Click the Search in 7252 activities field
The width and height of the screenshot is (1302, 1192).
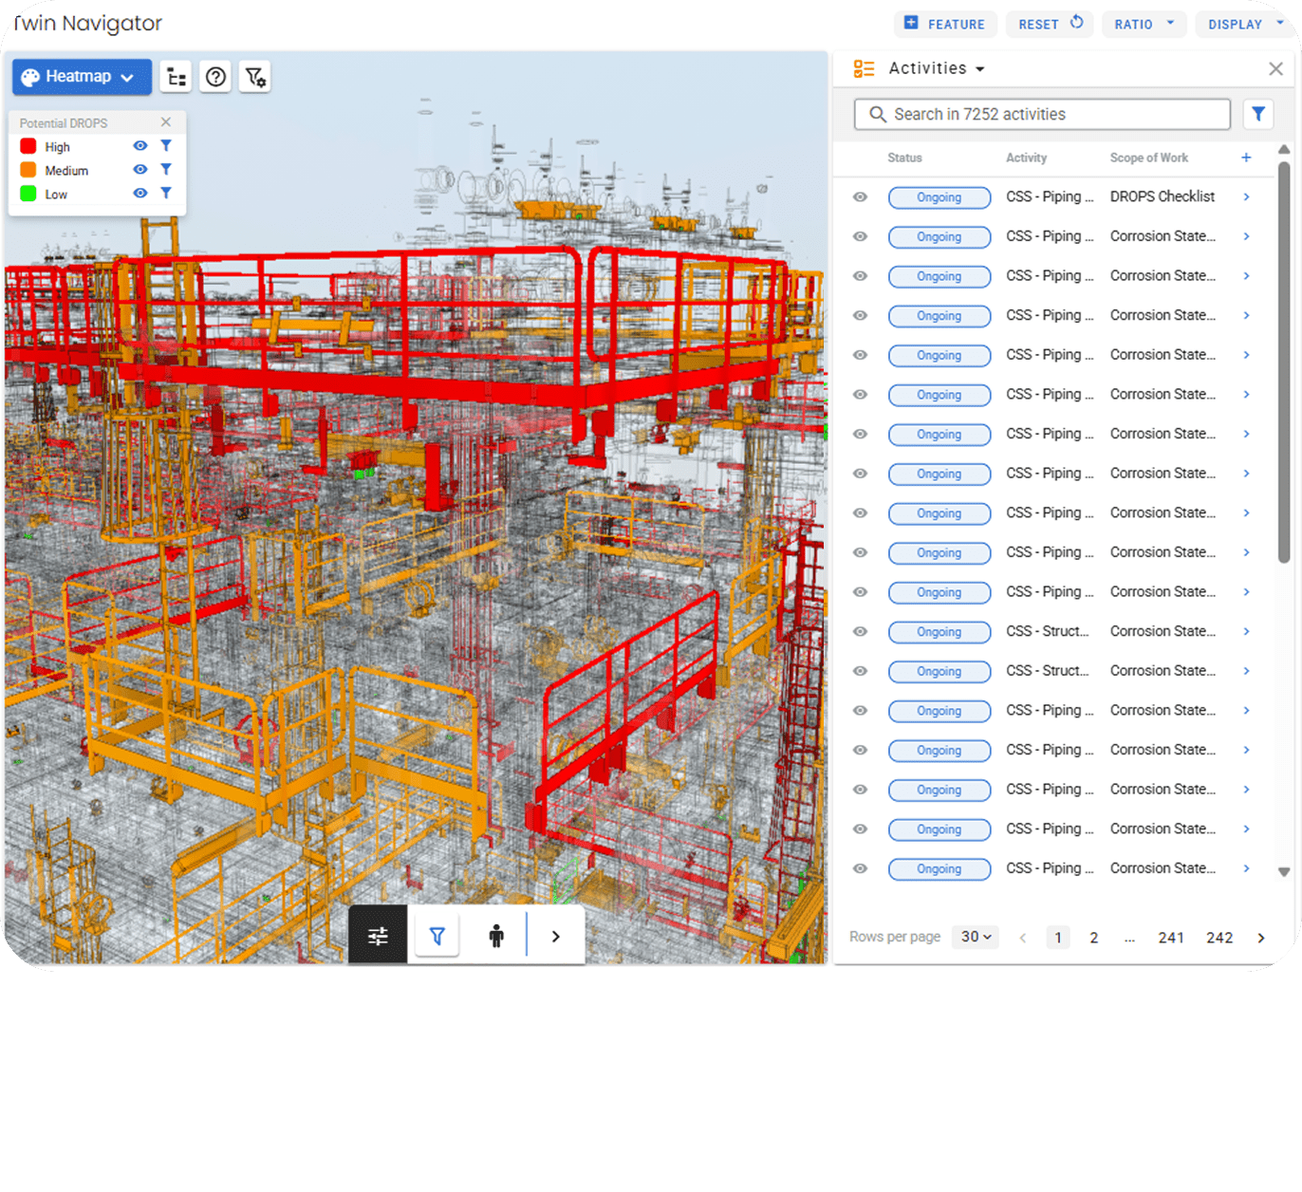click(1042, 114)
